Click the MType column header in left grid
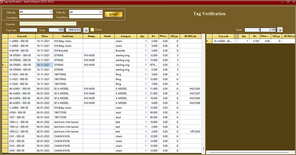Viewport: 296px width, 155px height. click(x=174, y=36)
